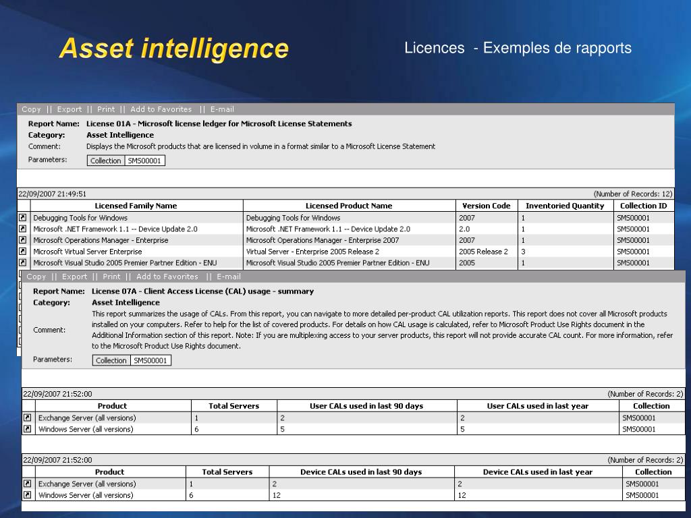The height and width of the screenshot is (518, 691).
Task: Click the family name "Microsoft Virtual Server Enterprise"
Action: click(x=88, y=252)
